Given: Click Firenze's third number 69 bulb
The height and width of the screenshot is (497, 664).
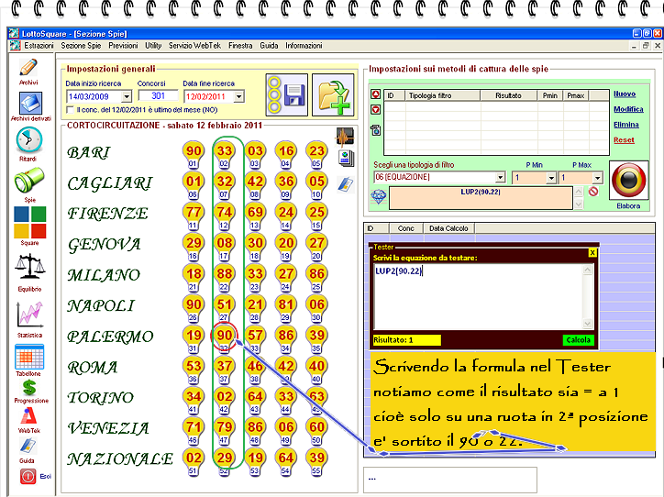Looking at the screenshot, I should [255, 215].
